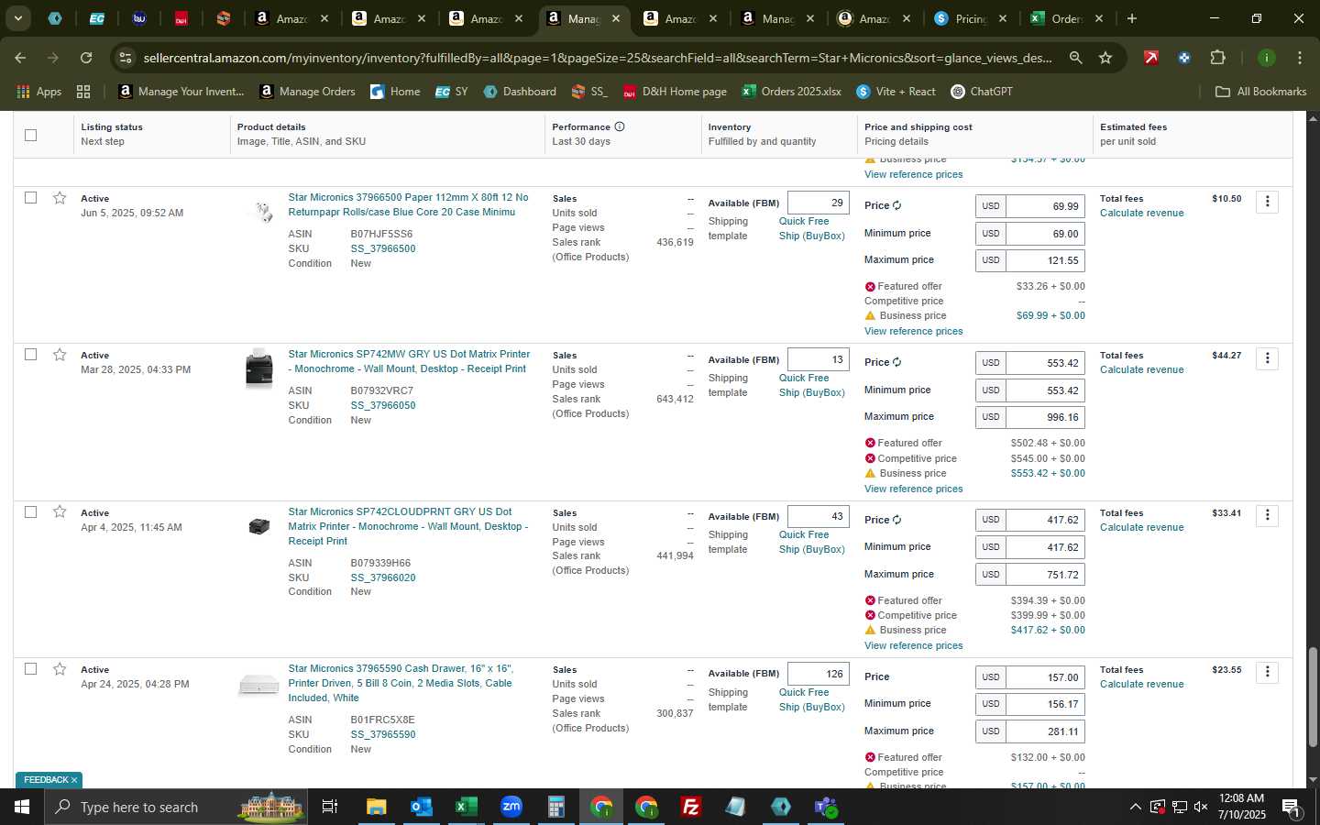Open SKU SS_37965590 link

383,734
